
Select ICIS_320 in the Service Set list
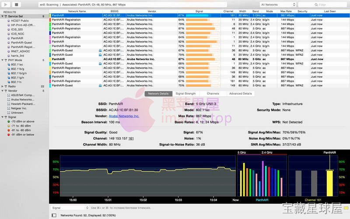(x=17, y=29)
